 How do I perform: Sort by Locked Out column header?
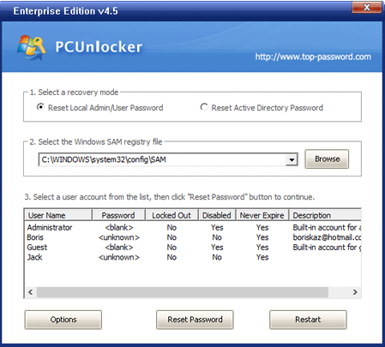pyautogui.click(x=171, y=215)
